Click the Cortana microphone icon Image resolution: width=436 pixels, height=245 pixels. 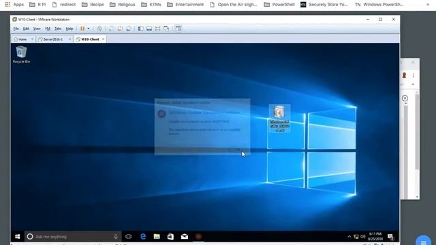pyautogui.click(x=116, y=237)
